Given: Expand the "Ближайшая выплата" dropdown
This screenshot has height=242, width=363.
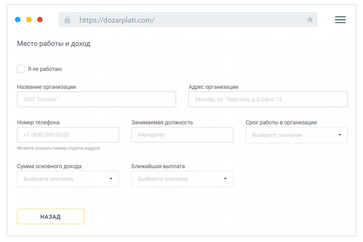Looking at the screenshot, I should click(182, 179).
